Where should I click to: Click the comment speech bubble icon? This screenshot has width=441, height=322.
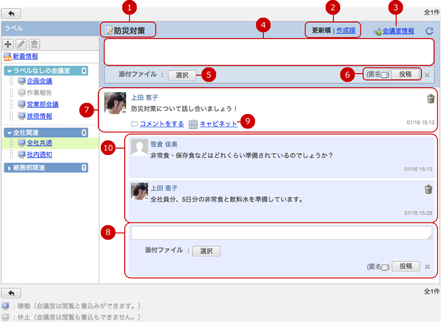point(134,124)
